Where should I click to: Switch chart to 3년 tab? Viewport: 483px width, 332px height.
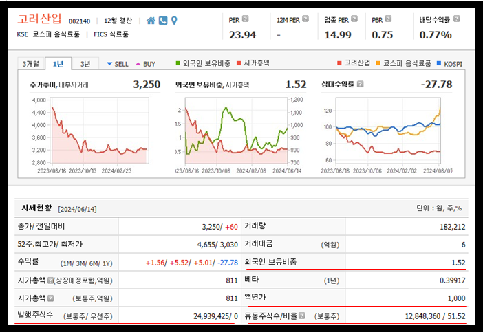tap(85, 64)
